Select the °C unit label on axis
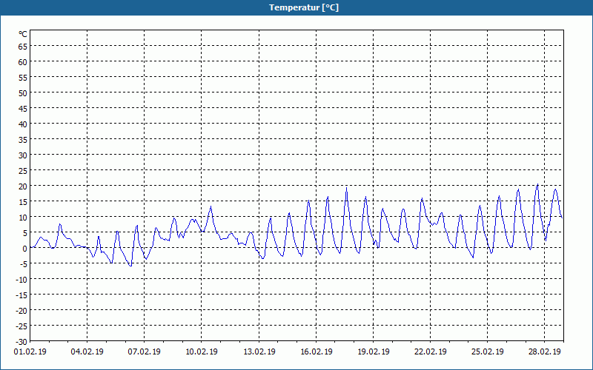 point(23,34)
